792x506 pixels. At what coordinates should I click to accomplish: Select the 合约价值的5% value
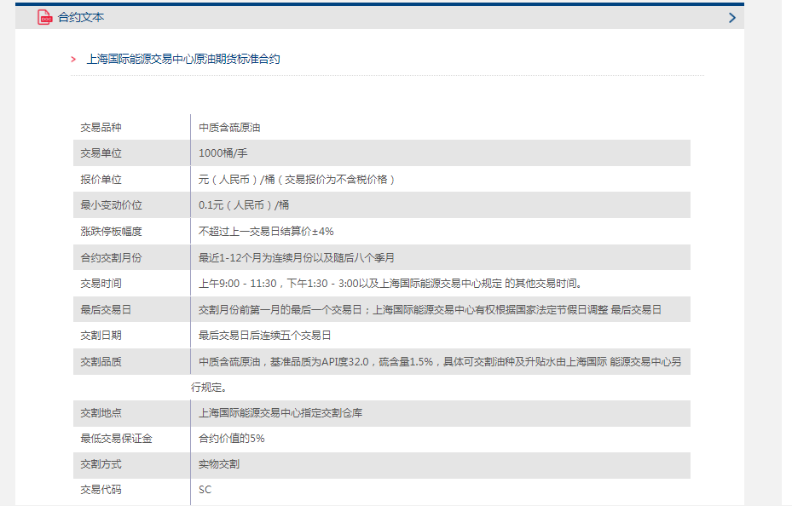tap(231, 439)
